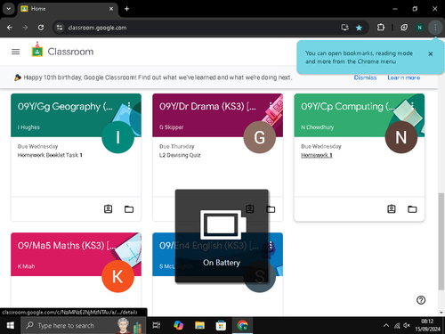Open File Explorer from the taskbar

point(199,325)
